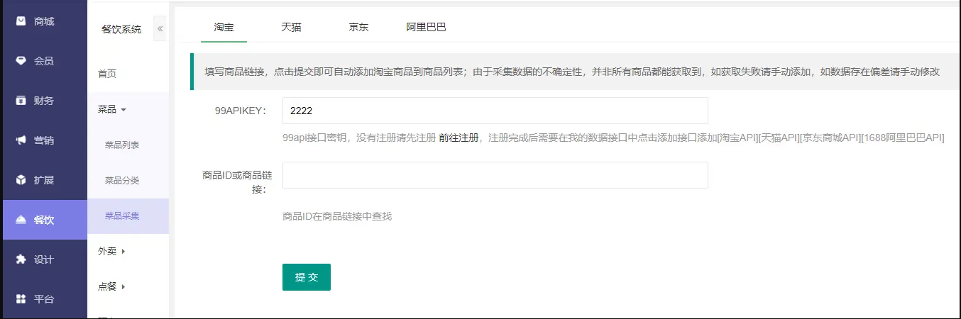Click the 财务 finance icon

pos(21,101)
